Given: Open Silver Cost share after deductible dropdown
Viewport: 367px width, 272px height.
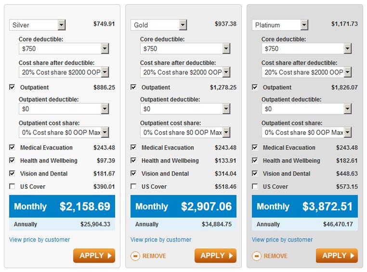Looking at the screenshot, I should (x=64, y=72).
